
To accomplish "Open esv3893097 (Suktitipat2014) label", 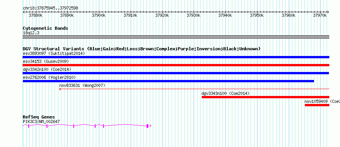I will pos(54,53).
